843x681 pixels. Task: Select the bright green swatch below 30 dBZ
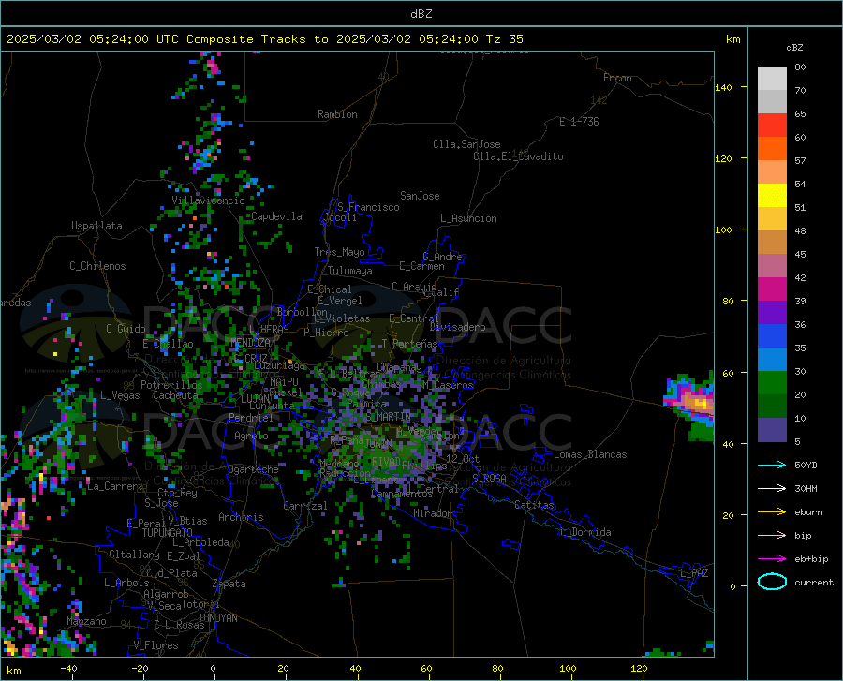click(772, 383)
